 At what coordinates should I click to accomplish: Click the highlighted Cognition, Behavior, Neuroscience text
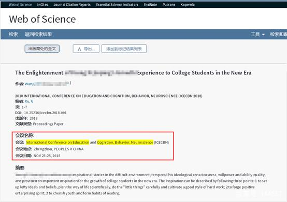(125, 142)
